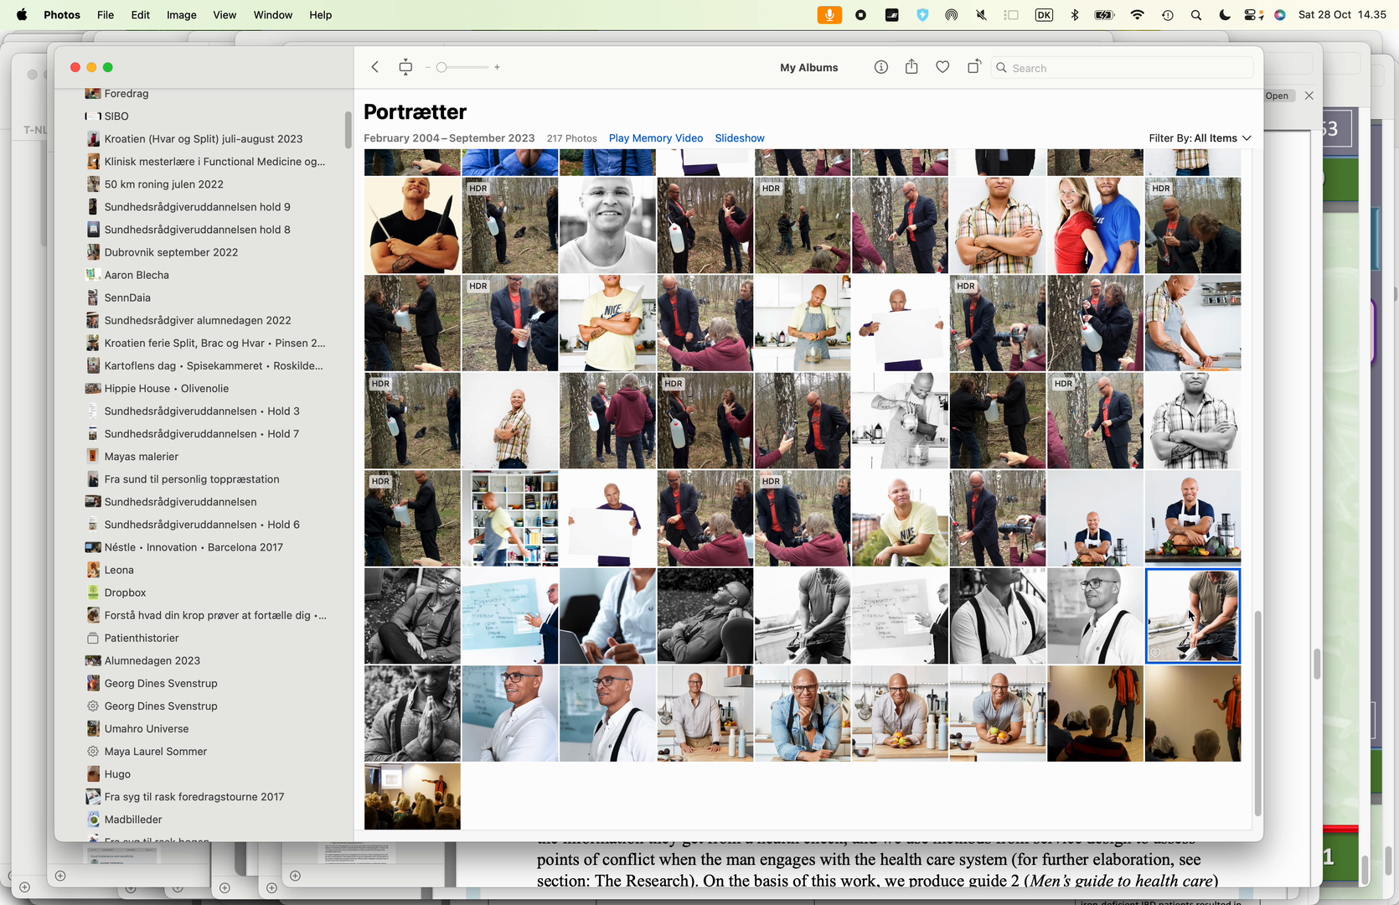This screenshot has width=1399, height=905.
Task: Click the aspect ratio toggle icon in Photos toolbar
Action: pos(405,67)
